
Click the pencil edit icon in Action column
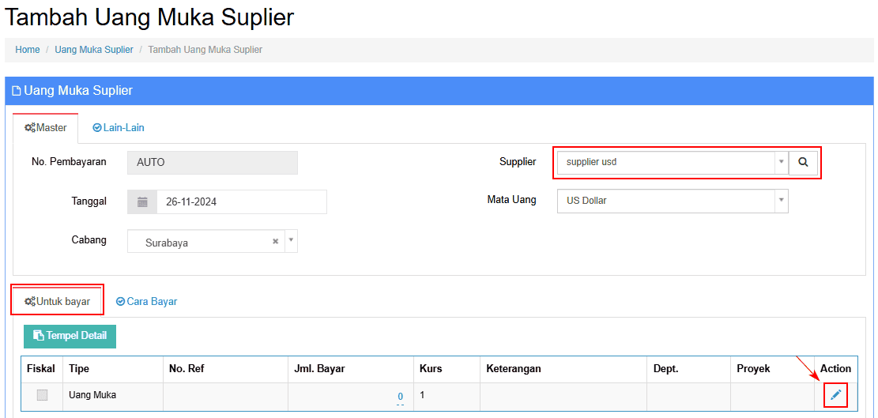[x=835, y=394]
